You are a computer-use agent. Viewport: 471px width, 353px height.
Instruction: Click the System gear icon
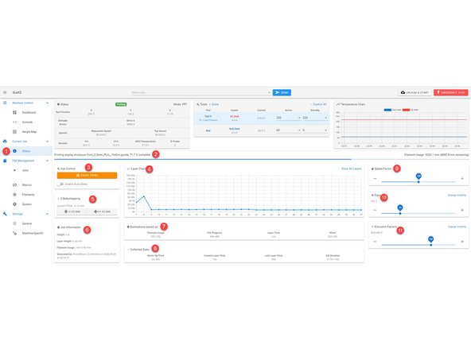[14, 204]
